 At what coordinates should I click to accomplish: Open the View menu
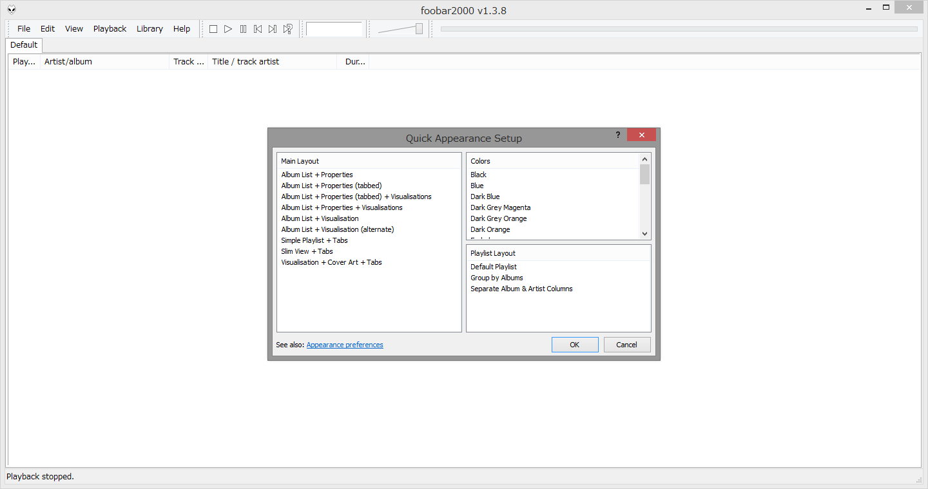(x=74, y=29)
